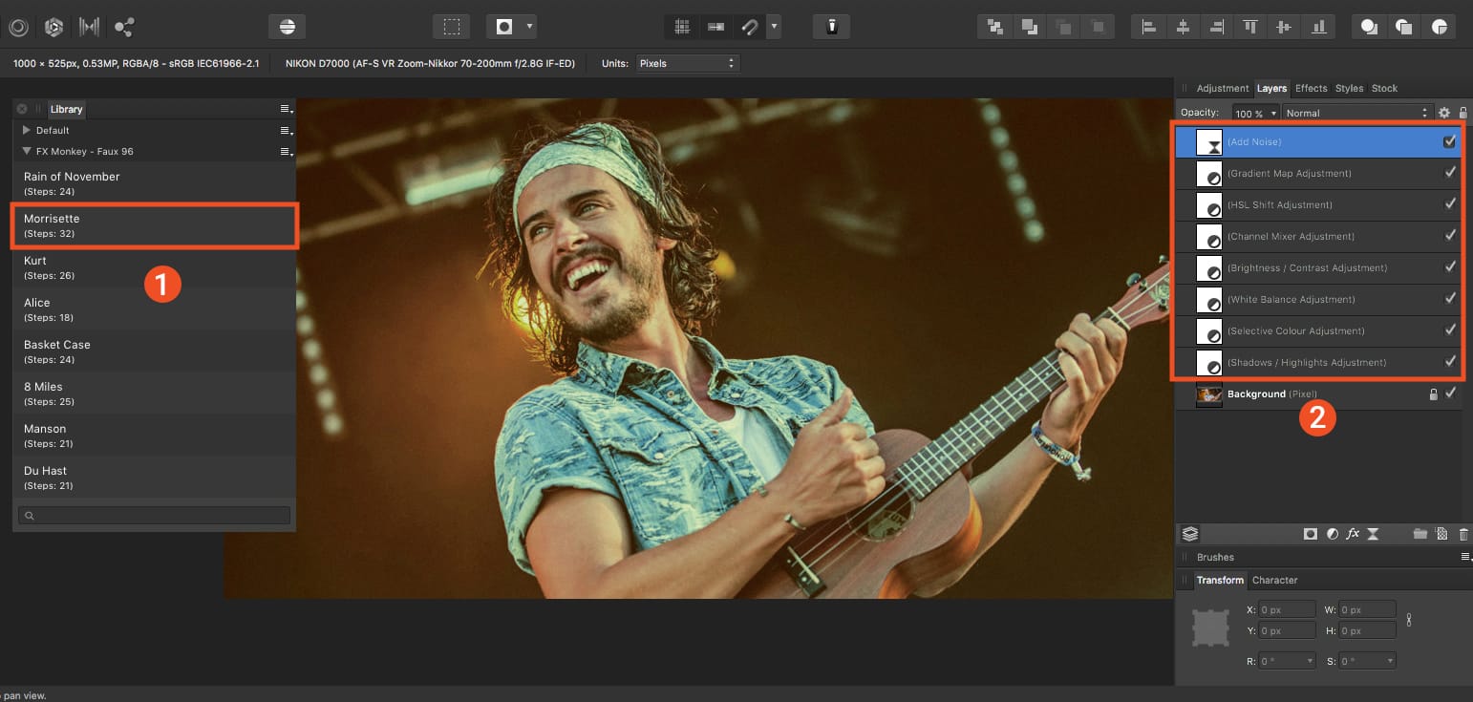Create a new group using the folder icon
This screenshot has height=702, width=1473.
[1420, 534]
